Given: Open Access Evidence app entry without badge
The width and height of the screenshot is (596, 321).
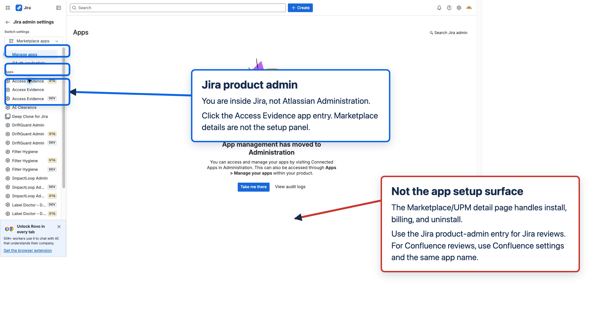Looking at the screenshot, I should [31, 90].
